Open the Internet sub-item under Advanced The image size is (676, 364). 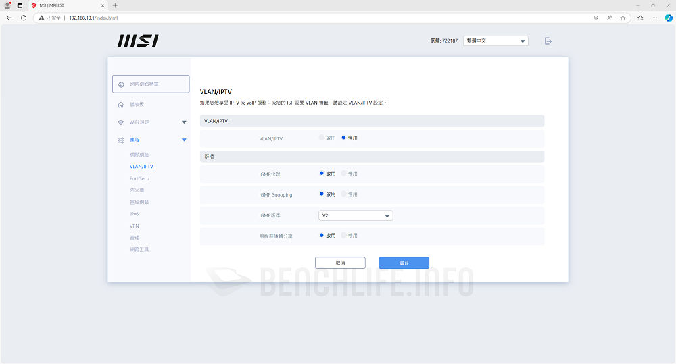pos(139,155)
